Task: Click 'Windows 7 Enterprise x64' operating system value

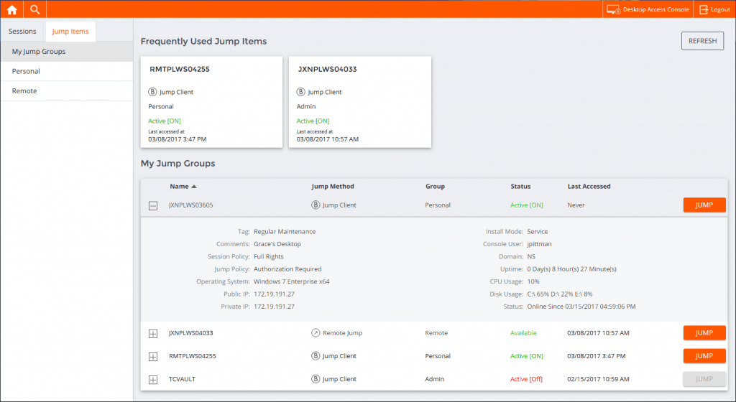Action: [292, 281]
